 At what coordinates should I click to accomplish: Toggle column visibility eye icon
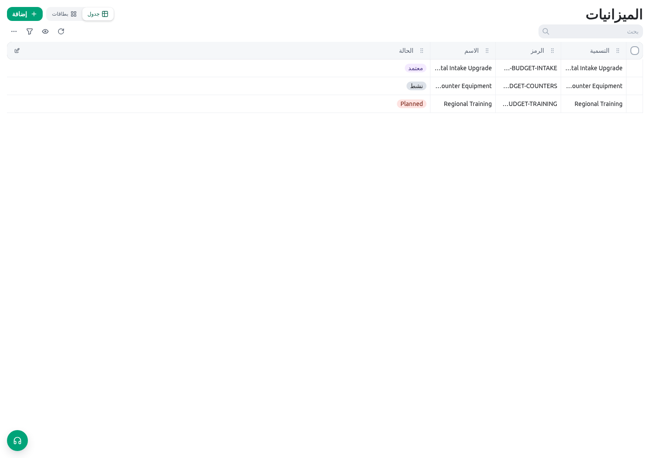[45, 31]
